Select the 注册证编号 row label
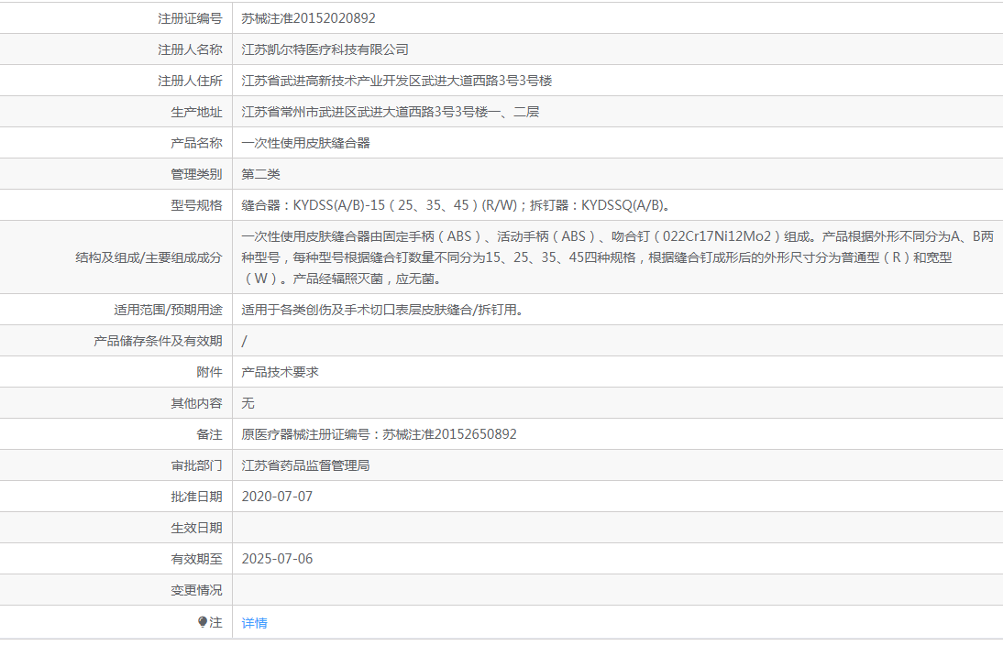1003x645 pixels. click(x=190, y=18)
